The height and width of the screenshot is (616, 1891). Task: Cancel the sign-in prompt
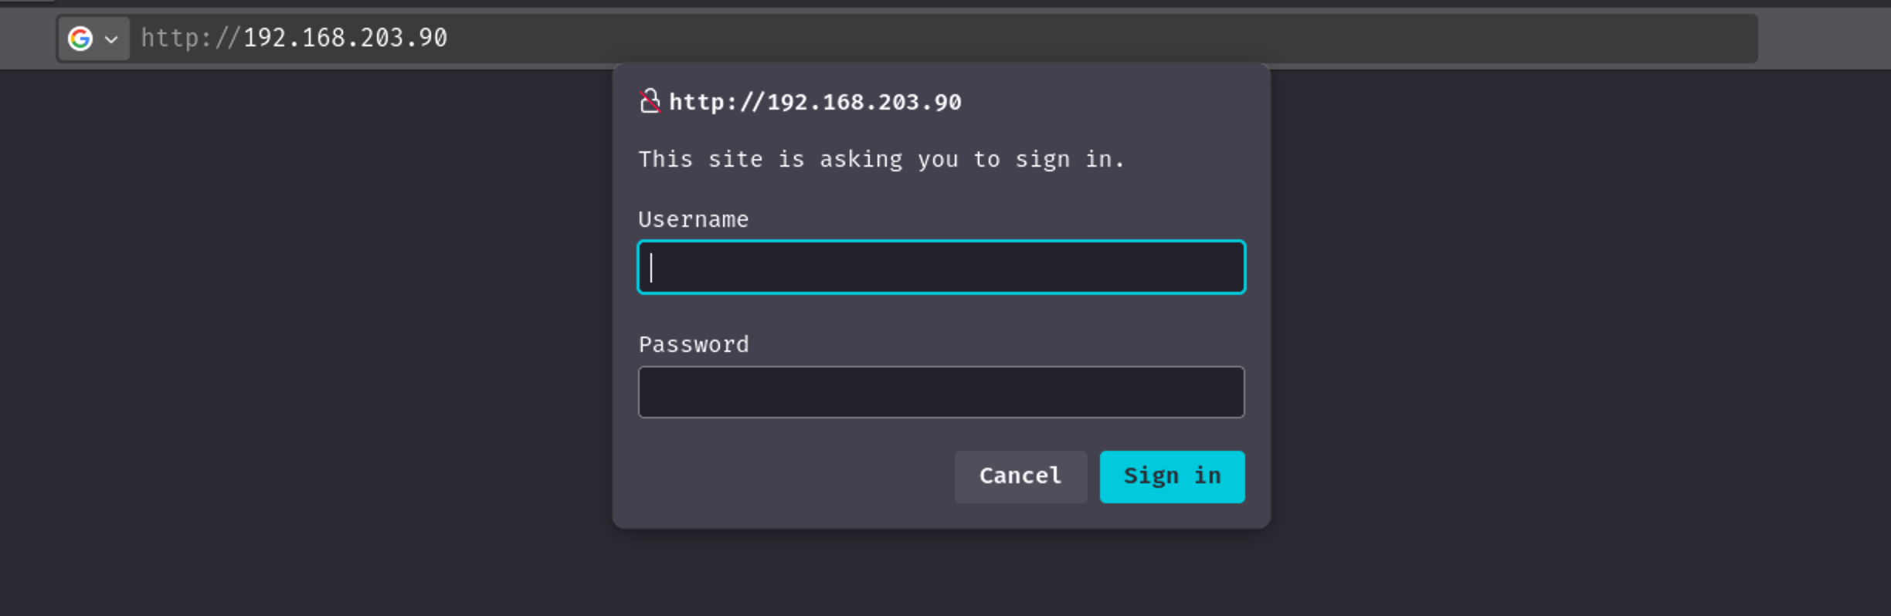click(1020, 476)
